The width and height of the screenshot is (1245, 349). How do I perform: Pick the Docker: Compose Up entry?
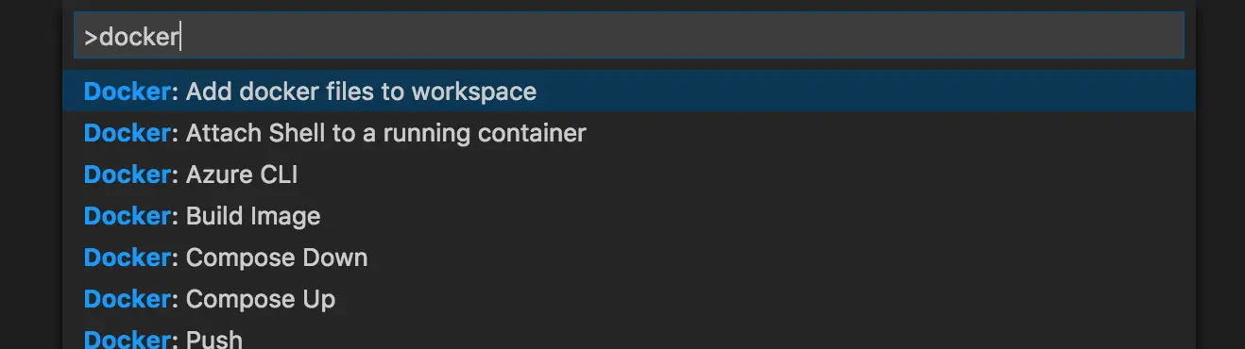(629, 299)
